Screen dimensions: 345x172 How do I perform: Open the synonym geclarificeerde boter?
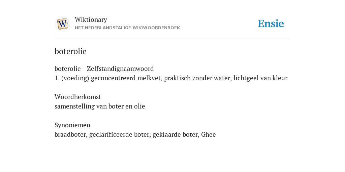point(119,134)
